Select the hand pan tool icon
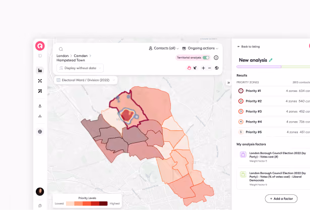The image size is (310, 210). (189, 68)
